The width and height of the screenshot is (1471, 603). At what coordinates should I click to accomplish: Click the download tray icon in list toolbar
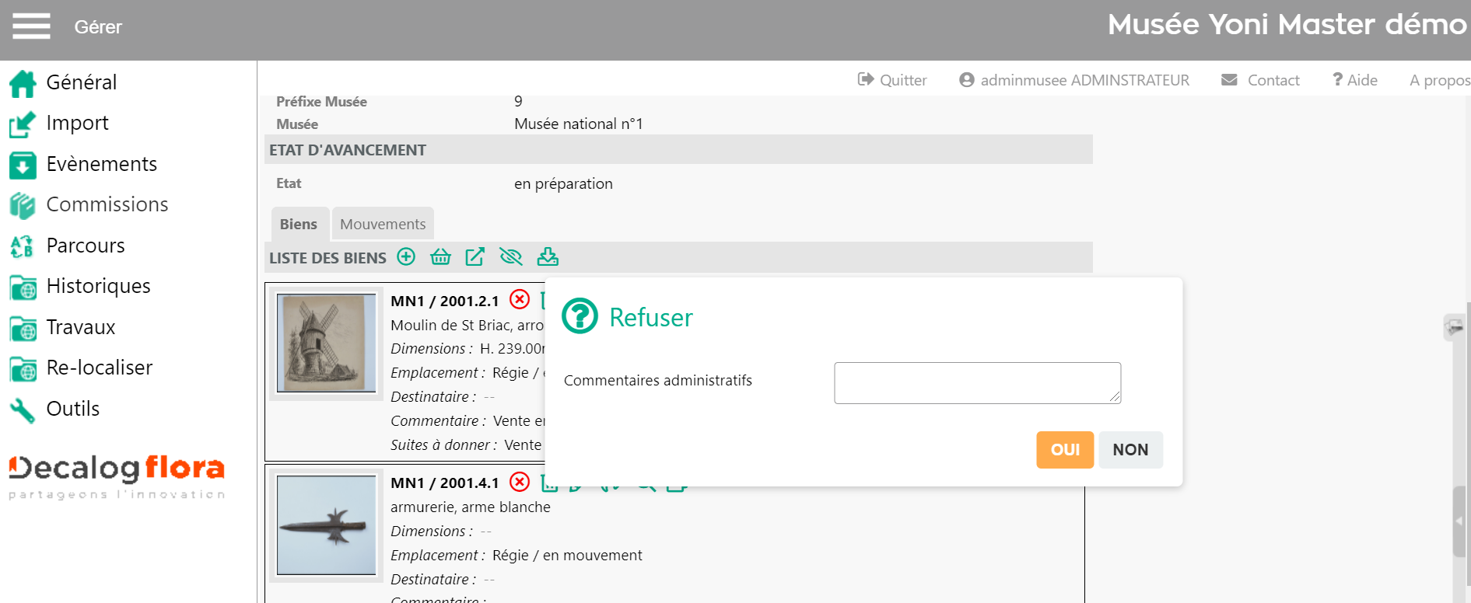pos(548,257)
